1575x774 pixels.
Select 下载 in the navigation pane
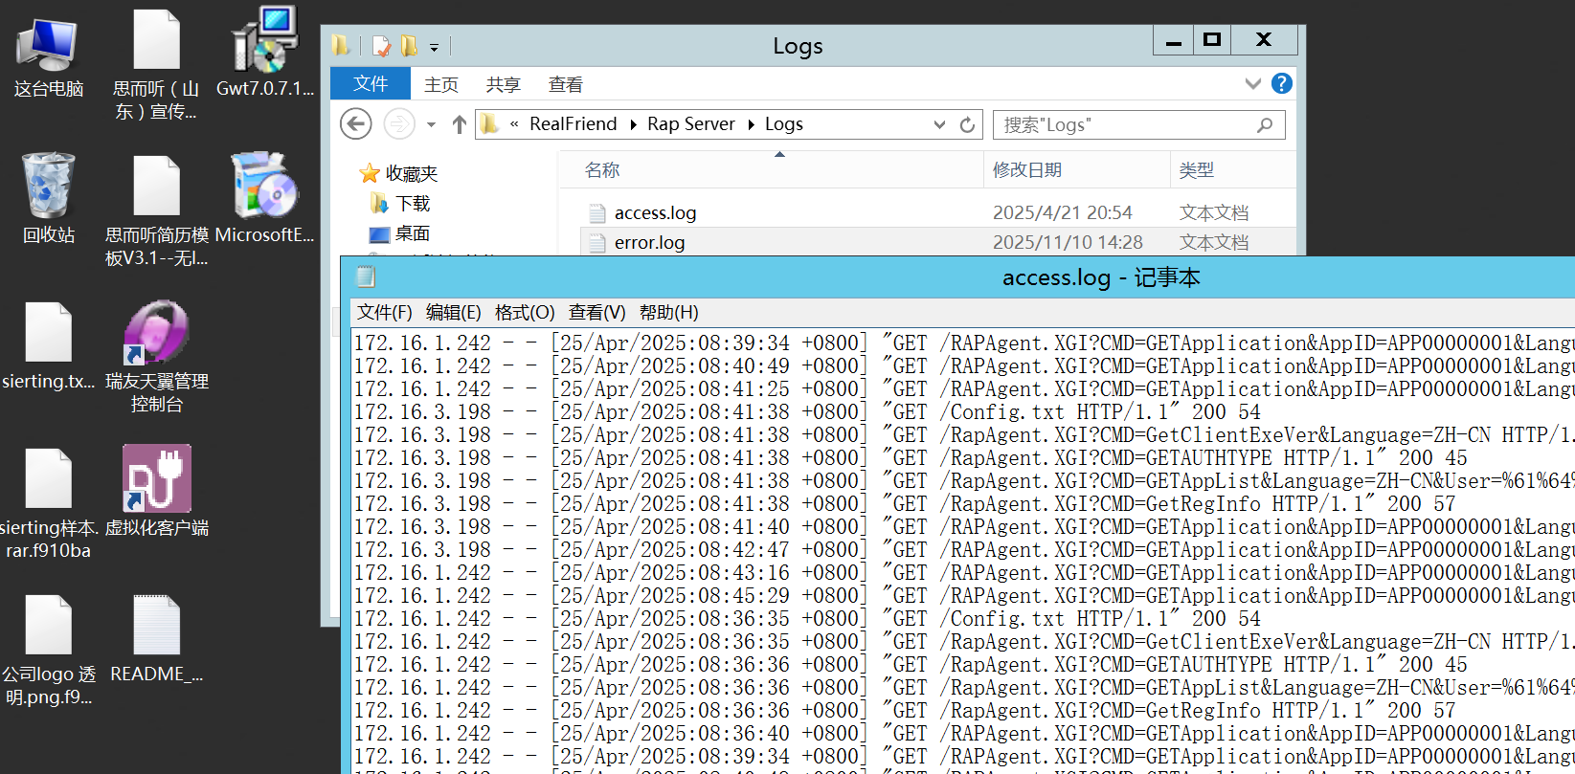click(413, 204)
